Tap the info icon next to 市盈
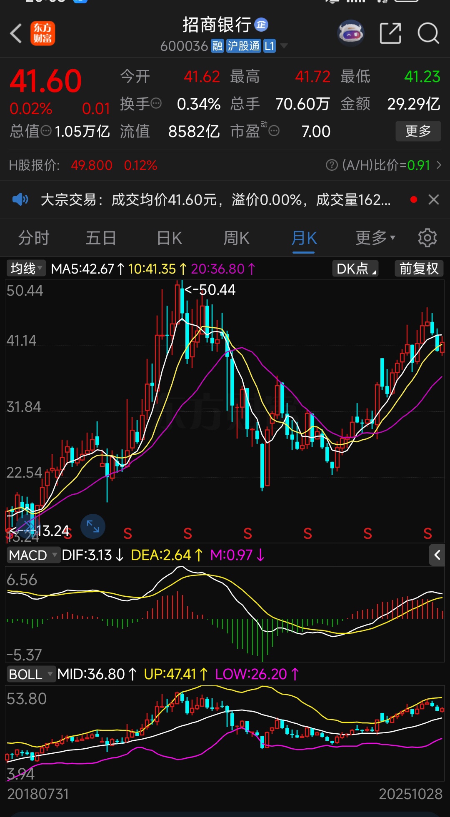This screenshot has height=817, width=450. point(274,131)
